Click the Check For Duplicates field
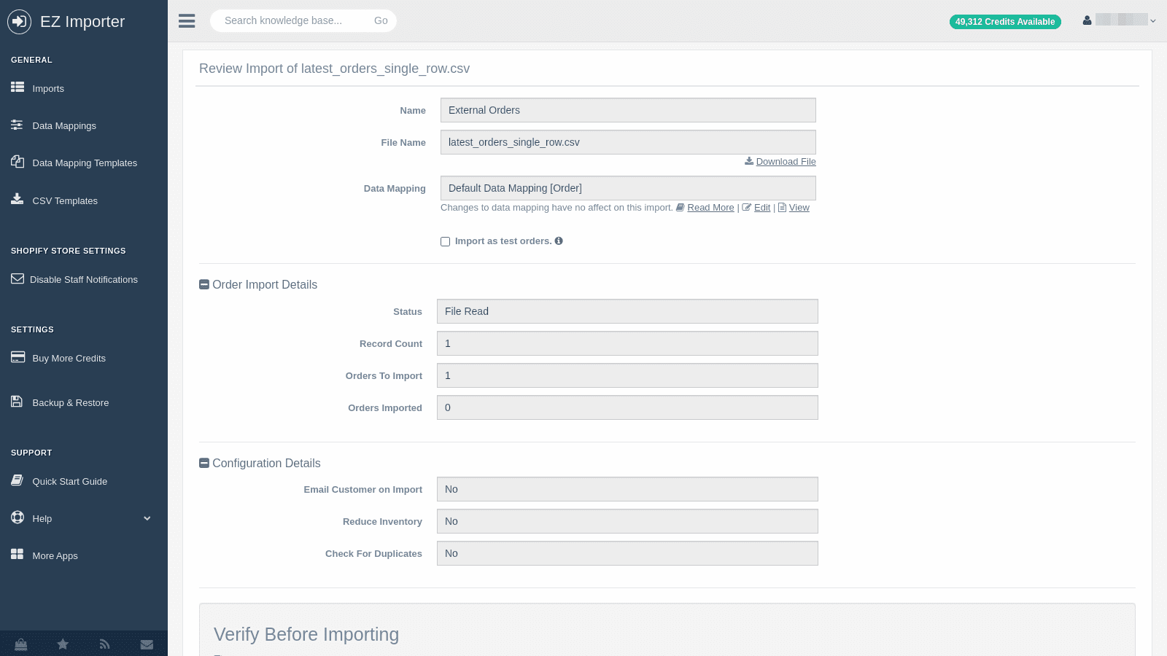1167x656 pixels. pyautogui.click(x=627, y=553)
